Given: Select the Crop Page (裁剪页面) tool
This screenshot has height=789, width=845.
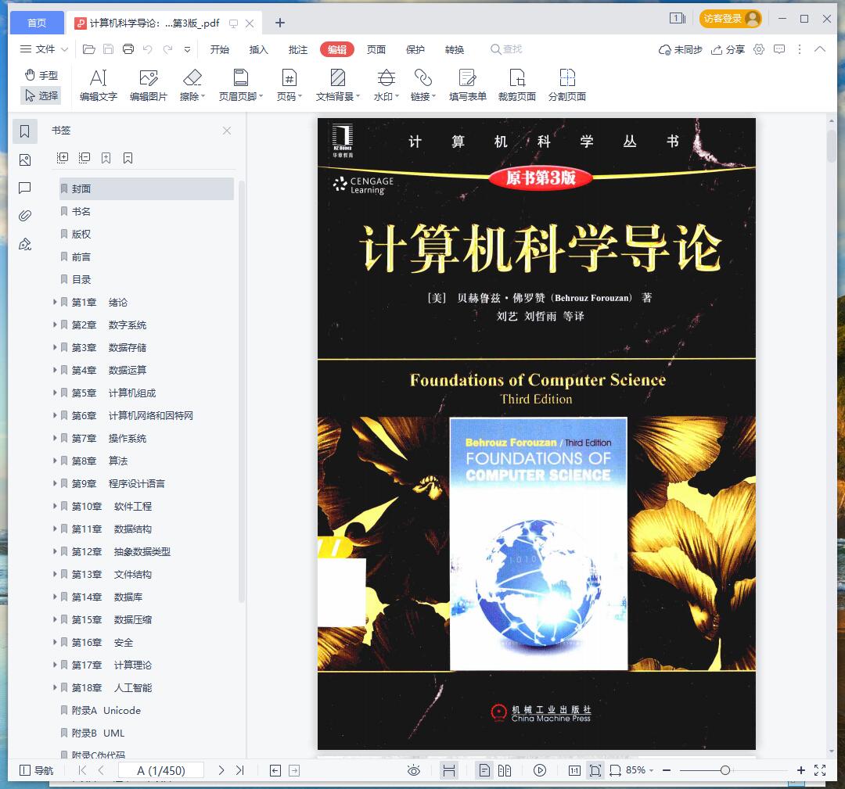Looking at the screenshot, I should click(517, 85).
